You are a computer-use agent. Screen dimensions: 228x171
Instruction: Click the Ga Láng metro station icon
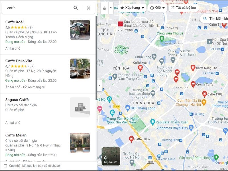(191, 114)
